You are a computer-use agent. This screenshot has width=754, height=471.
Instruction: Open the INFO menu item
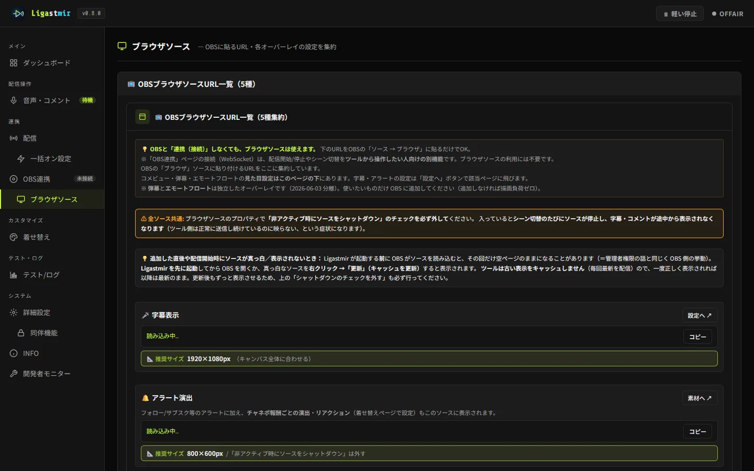tap(52, 353)
